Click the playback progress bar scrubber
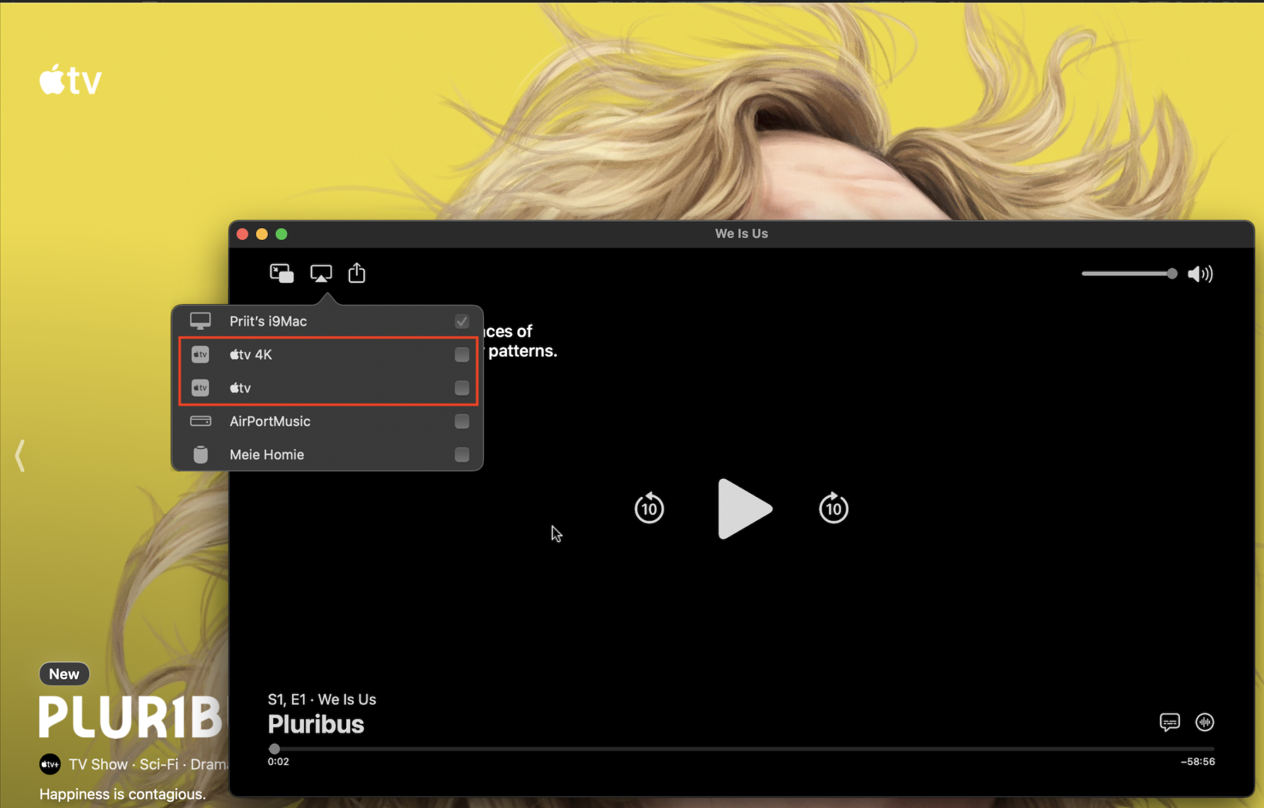 [274, 749]
